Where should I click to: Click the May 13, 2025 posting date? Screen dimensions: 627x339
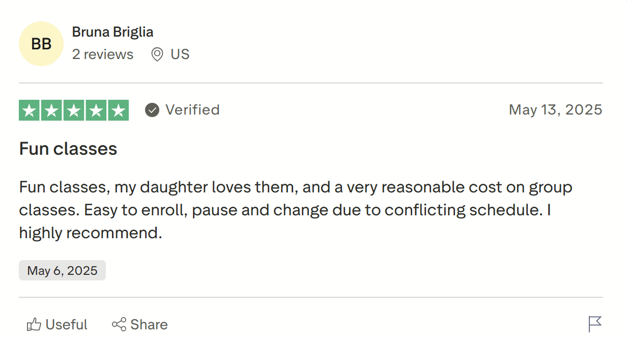[555, 109]
